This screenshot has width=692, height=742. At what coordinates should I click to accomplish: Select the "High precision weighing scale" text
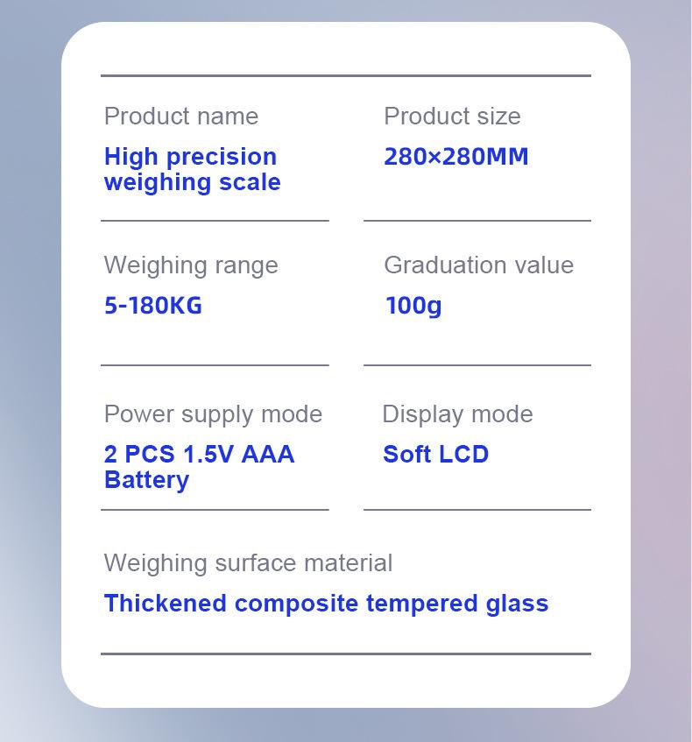(x=192, y=169)
